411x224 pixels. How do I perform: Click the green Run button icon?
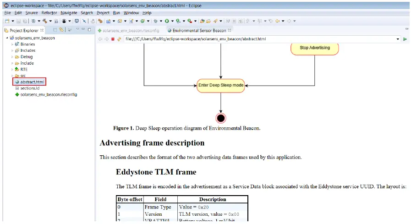click(167, 21)
